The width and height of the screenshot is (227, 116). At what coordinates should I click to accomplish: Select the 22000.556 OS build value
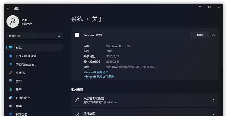[x=113, y=61]
